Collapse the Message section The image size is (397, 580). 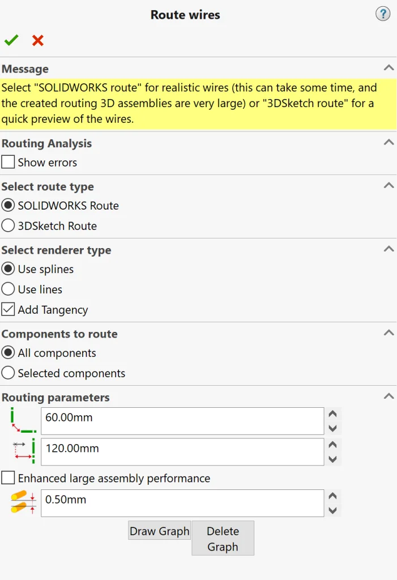[x=389, y=68]
